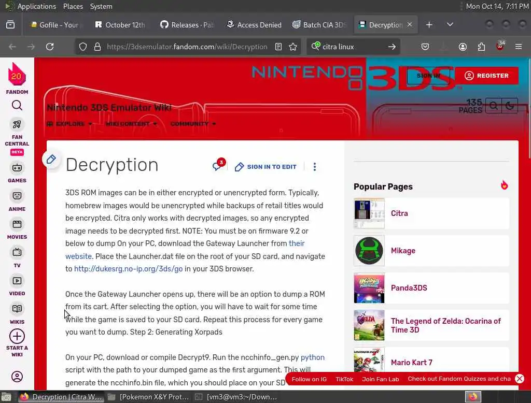531x403 pixels.
Task: Open a new browser tab
Action: point(429,25)
